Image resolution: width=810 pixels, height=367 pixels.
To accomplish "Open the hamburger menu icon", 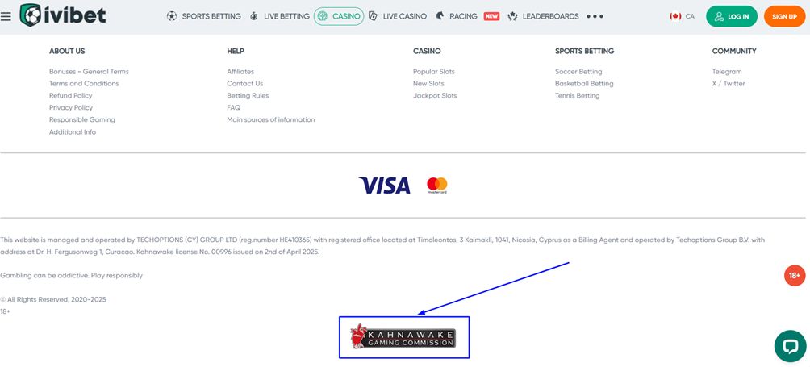I will (6, 16).
